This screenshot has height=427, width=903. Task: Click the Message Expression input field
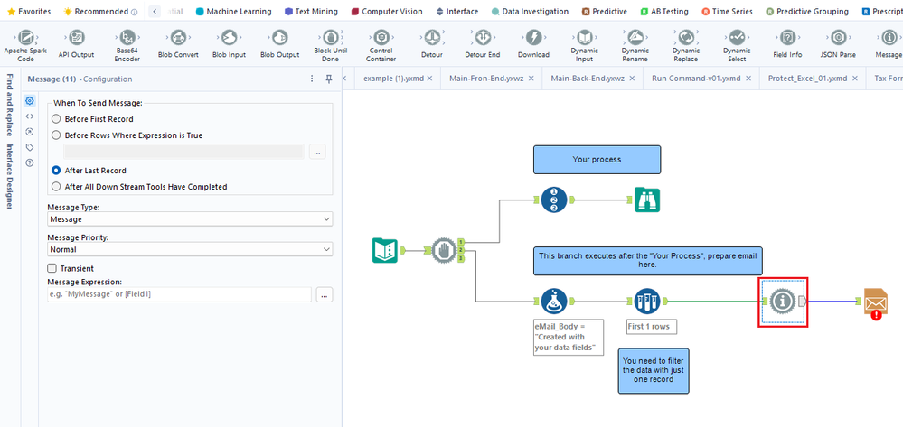coord(179,294)
